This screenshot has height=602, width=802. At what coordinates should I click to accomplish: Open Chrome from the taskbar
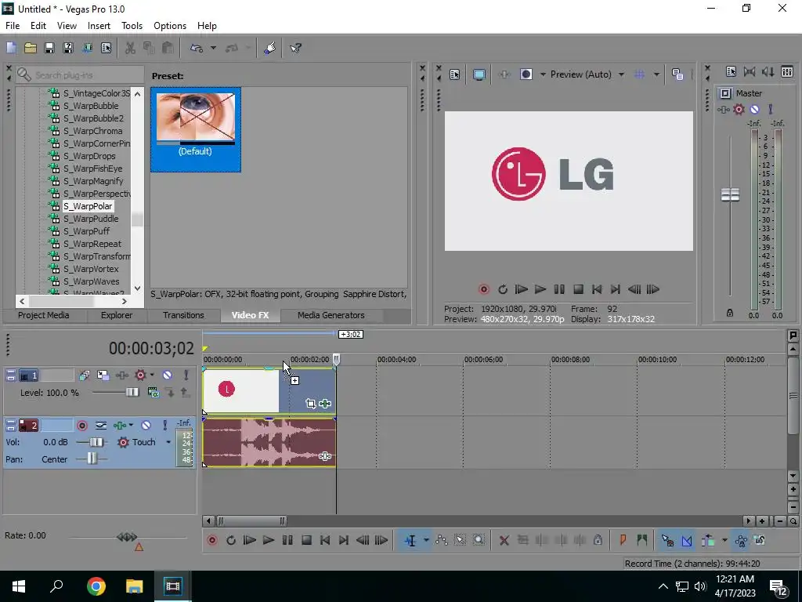click(x=96, y=586)
